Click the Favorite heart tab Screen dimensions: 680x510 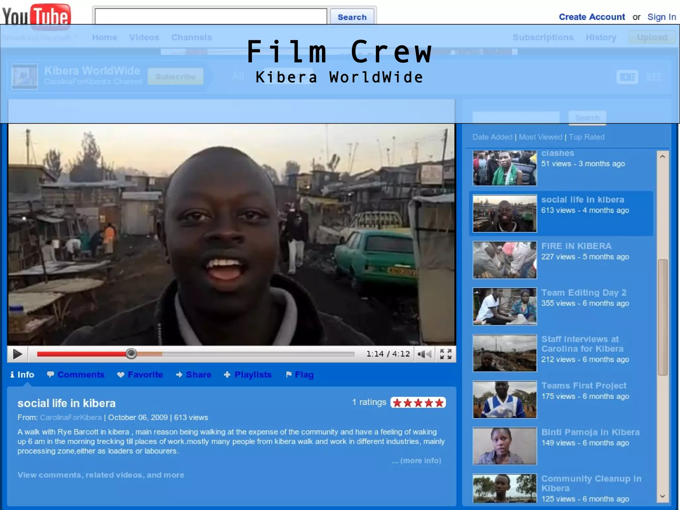[x=140, y=374]
